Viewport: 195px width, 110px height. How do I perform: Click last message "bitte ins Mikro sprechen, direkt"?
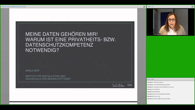tap(162, 99)
